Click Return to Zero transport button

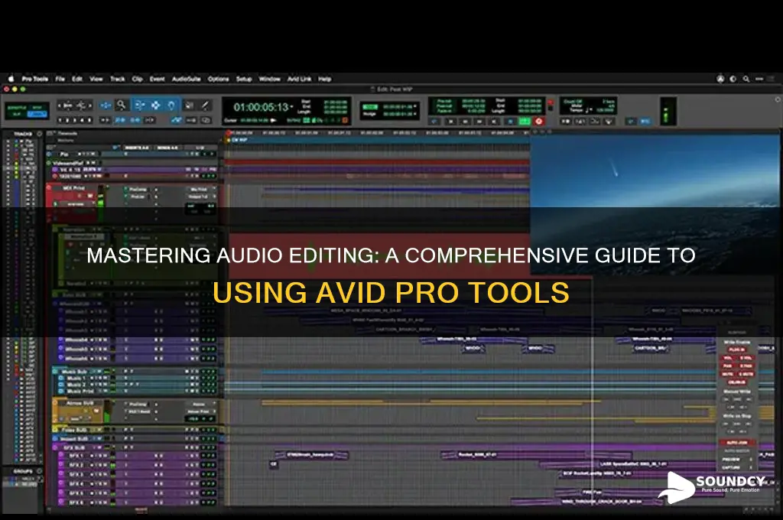coord(450,121)
